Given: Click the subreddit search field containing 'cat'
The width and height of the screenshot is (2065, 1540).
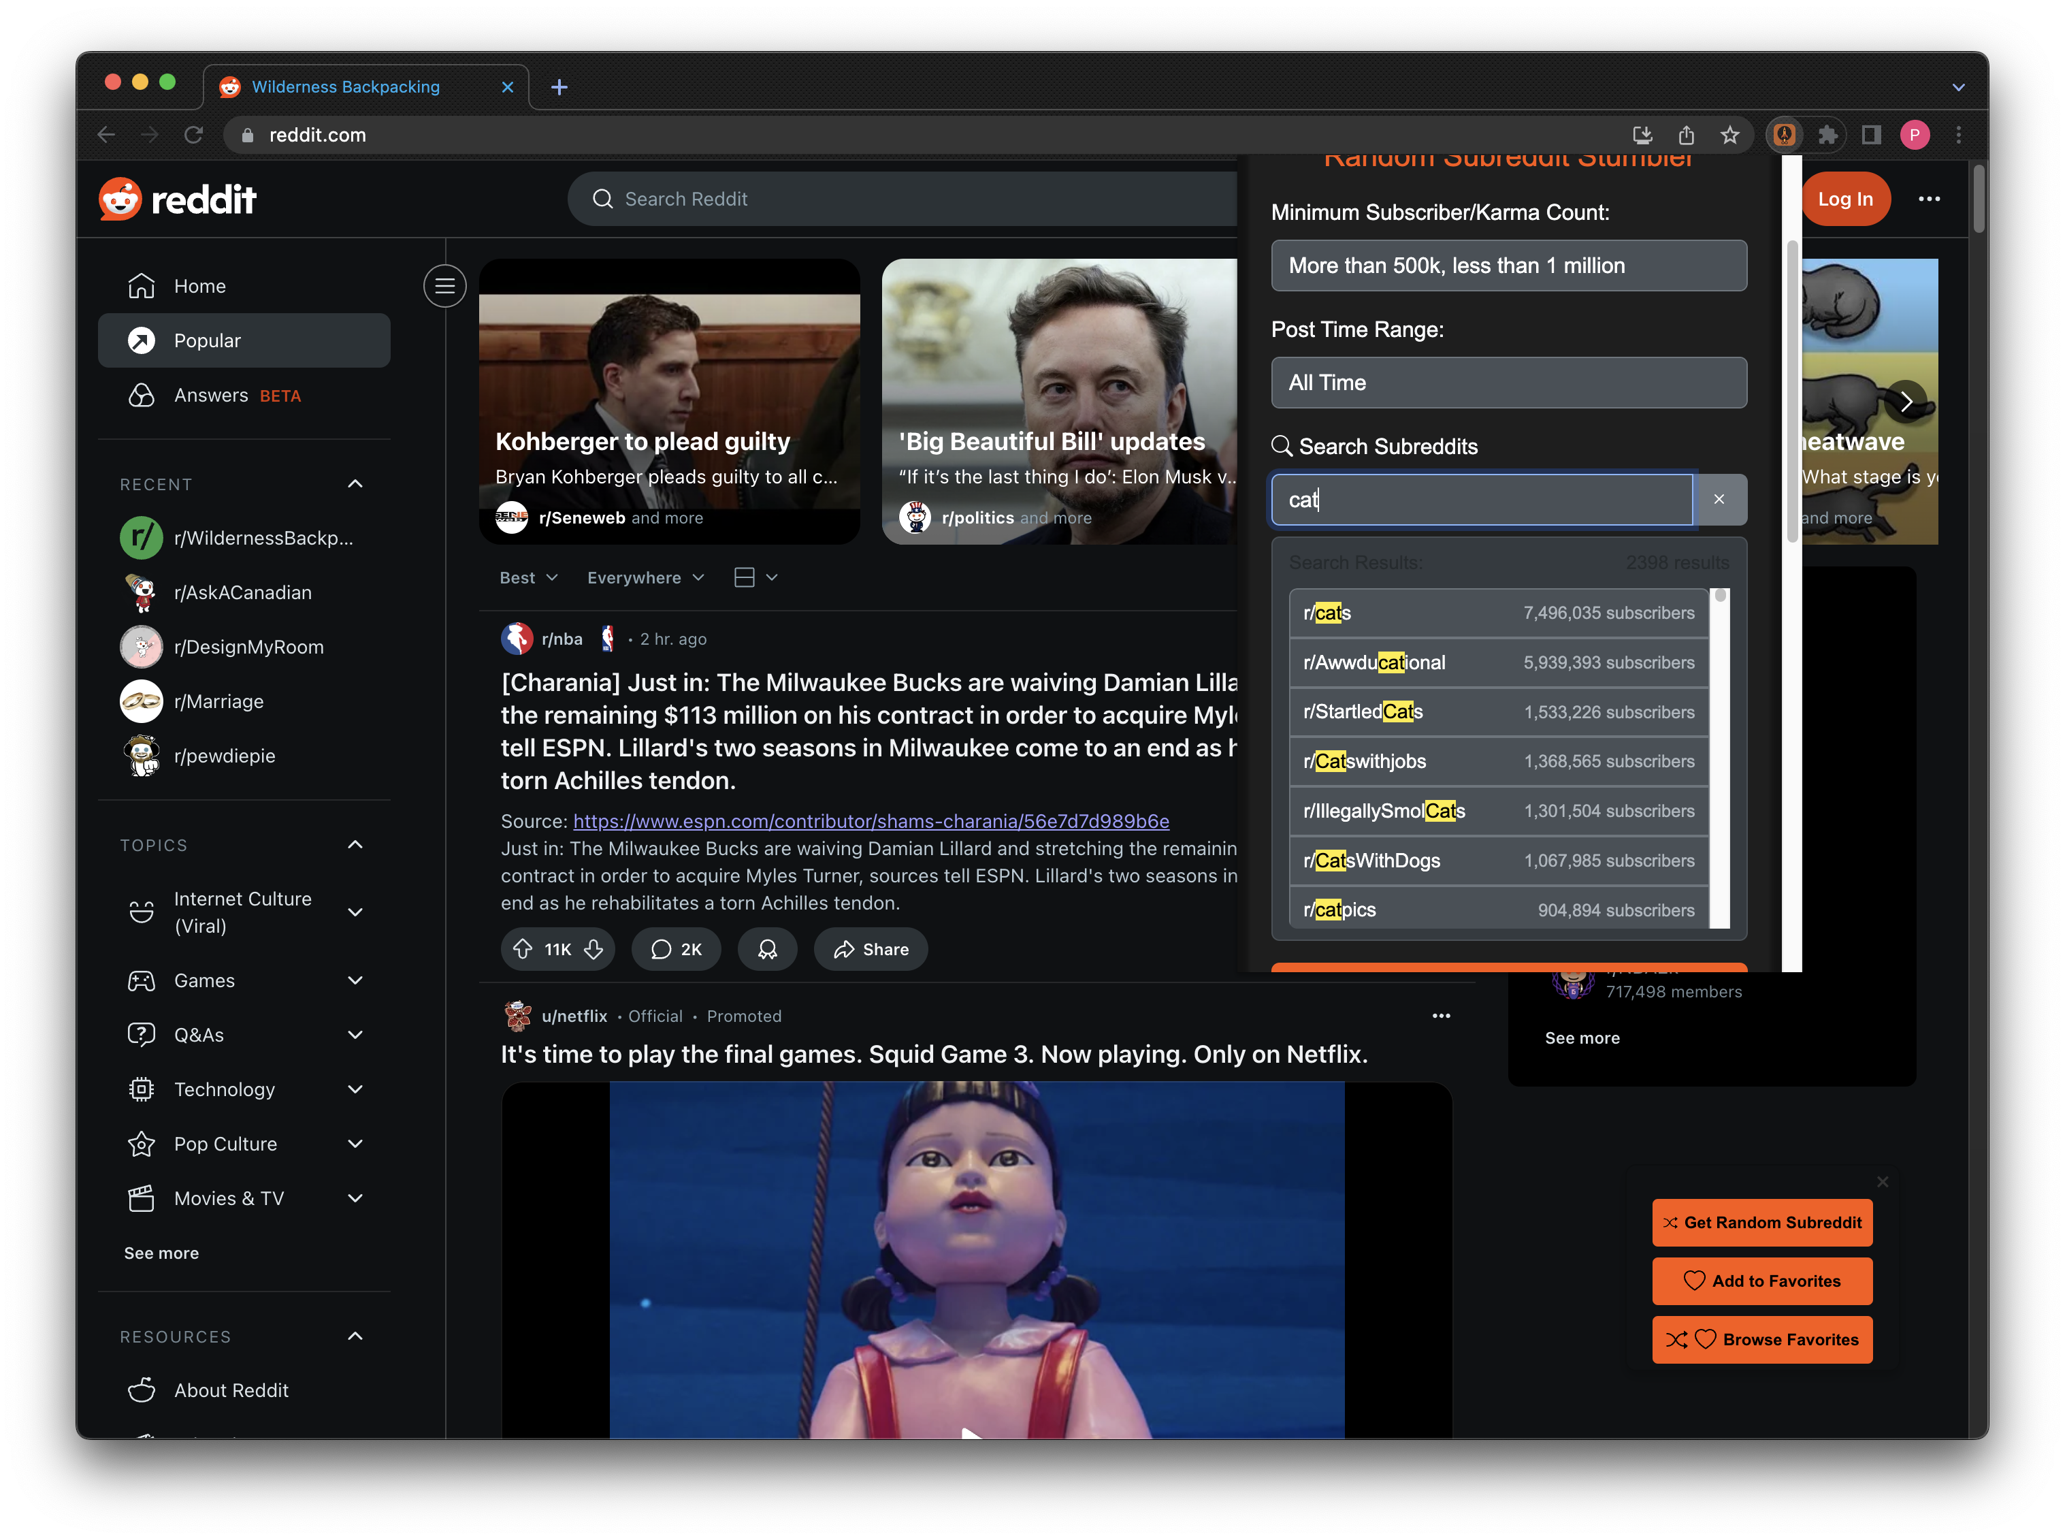Looking at the screenshot, I should 1482,500.
